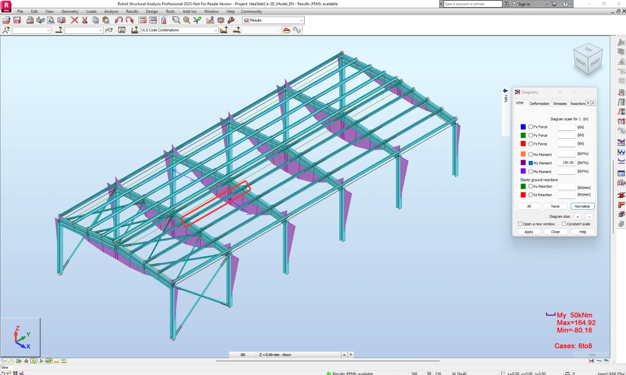Open the Loads menu
This screenshot has height=375, width=626.
(x=91, y=11)
